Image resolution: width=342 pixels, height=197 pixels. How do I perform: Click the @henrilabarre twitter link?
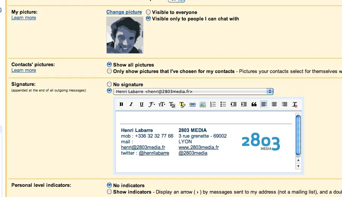point(154,153)
